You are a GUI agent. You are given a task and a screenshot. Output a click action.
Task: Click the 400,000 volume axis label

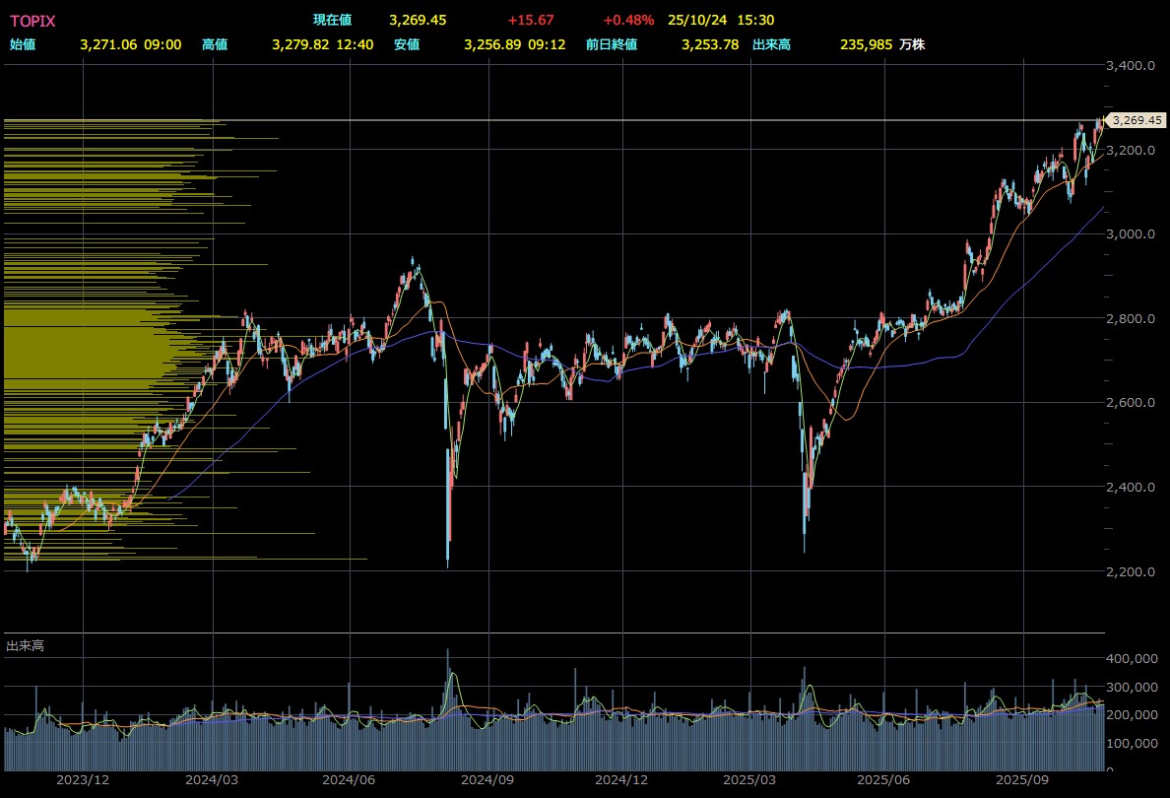(x=1133, y=658)
